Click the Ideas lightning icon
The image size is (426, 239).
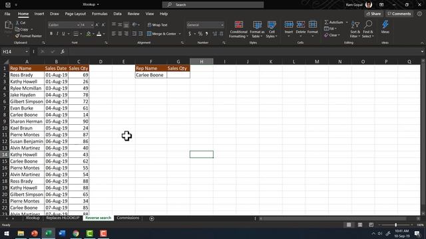click(385, 25)
